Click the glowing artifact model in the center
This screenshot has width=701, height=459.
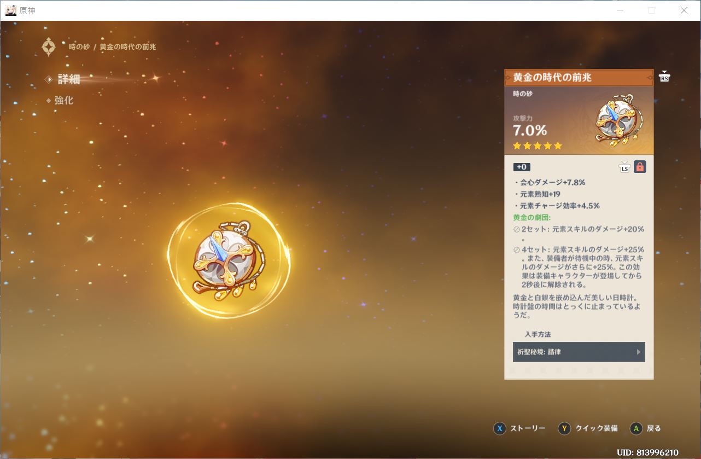[x=229, y=260]
